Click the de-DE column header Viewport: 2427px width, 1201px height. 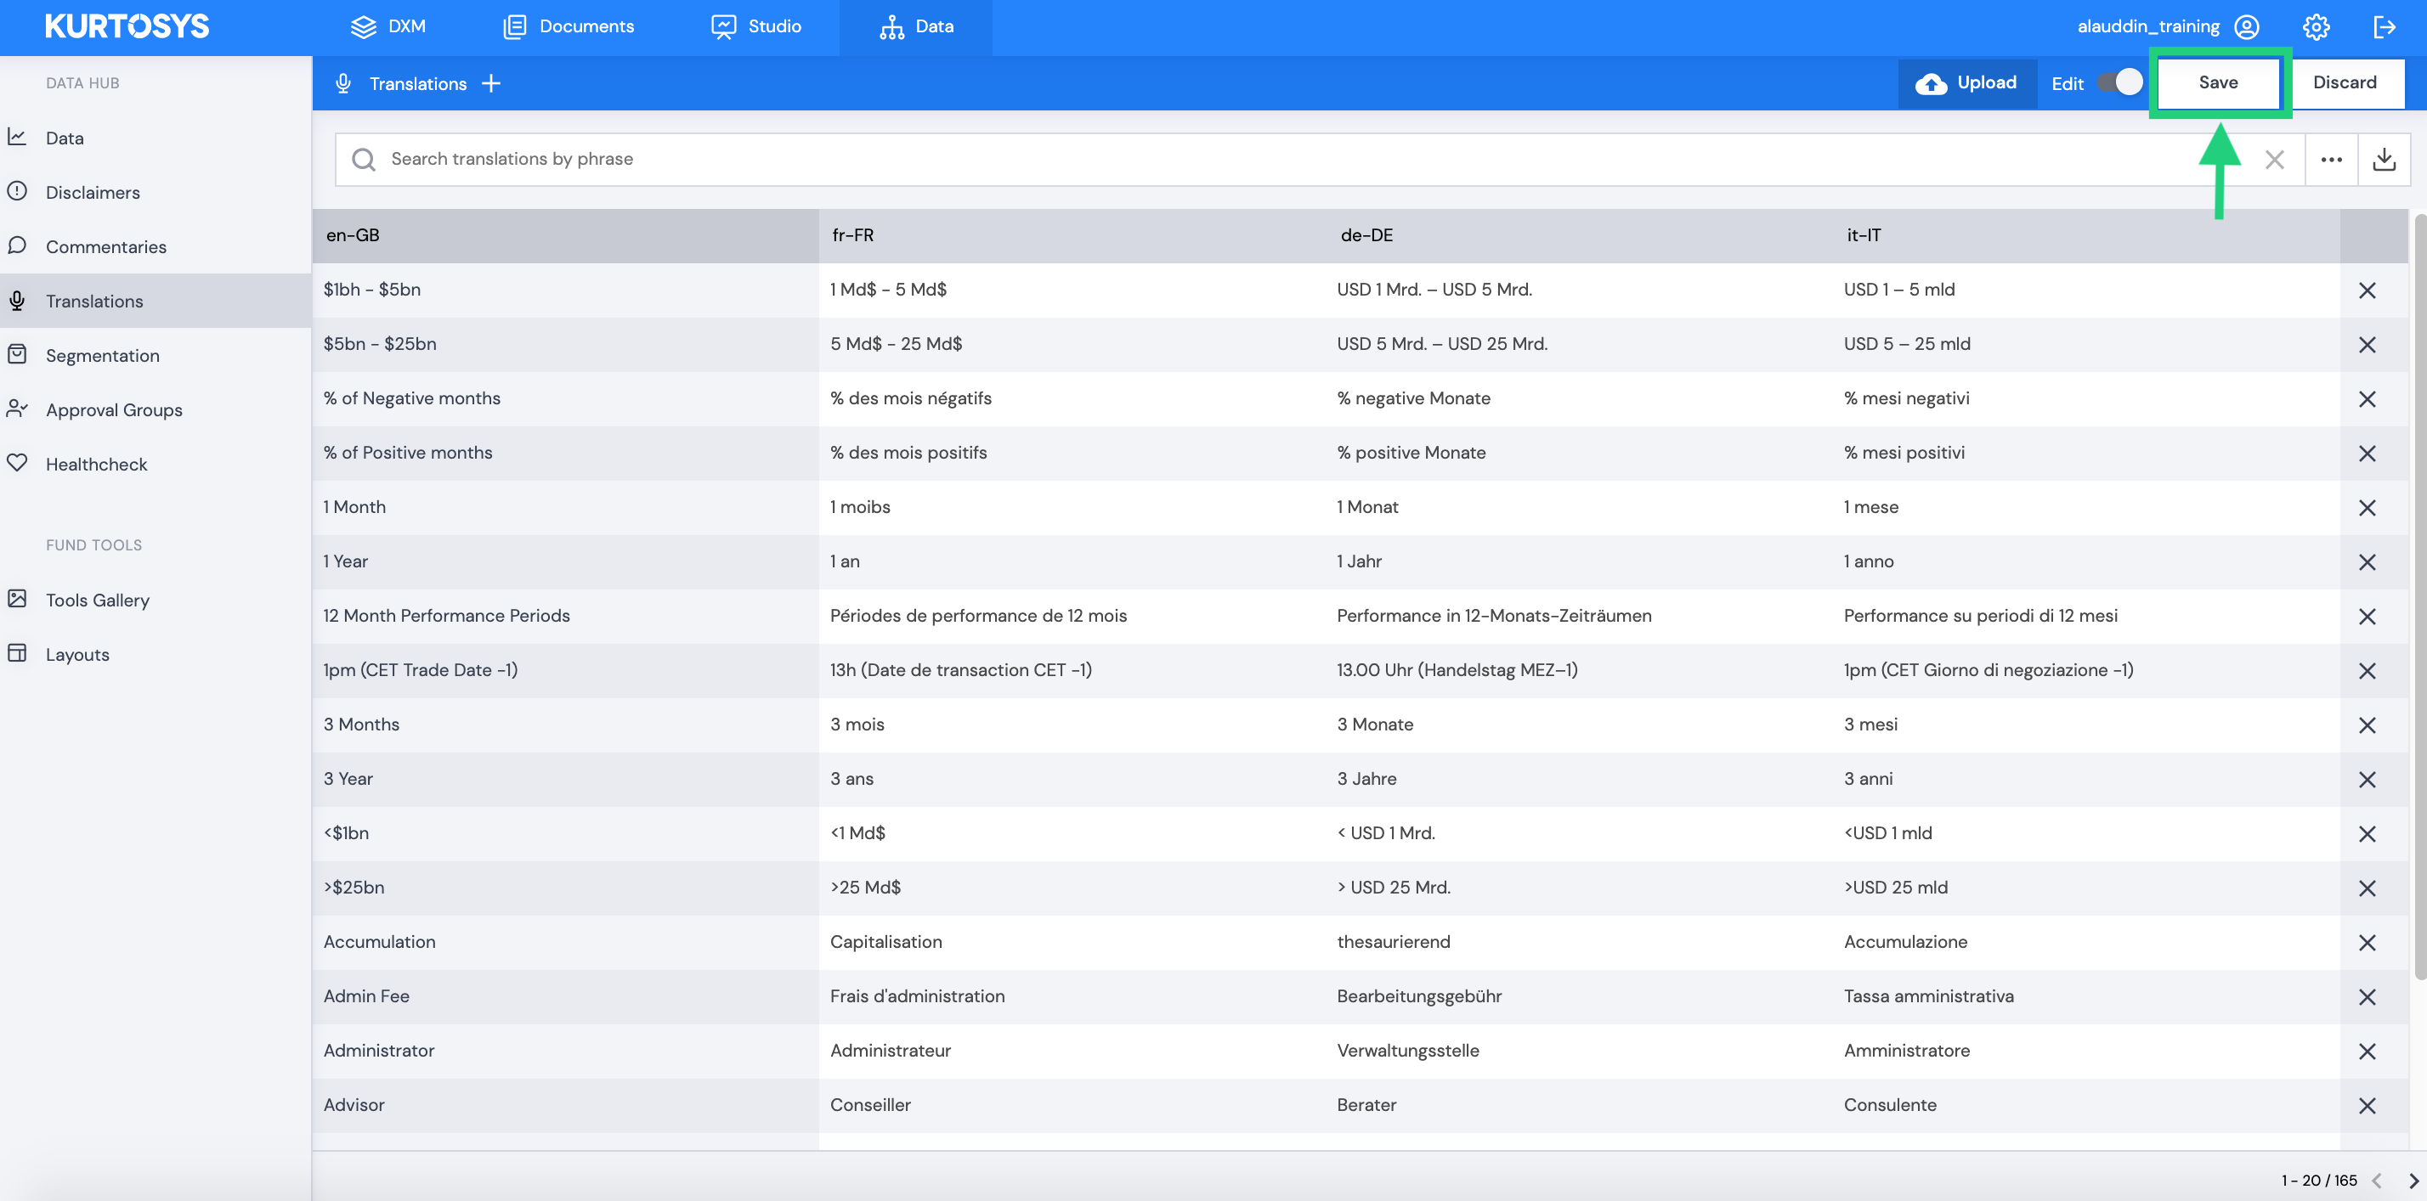[1579, 235]
